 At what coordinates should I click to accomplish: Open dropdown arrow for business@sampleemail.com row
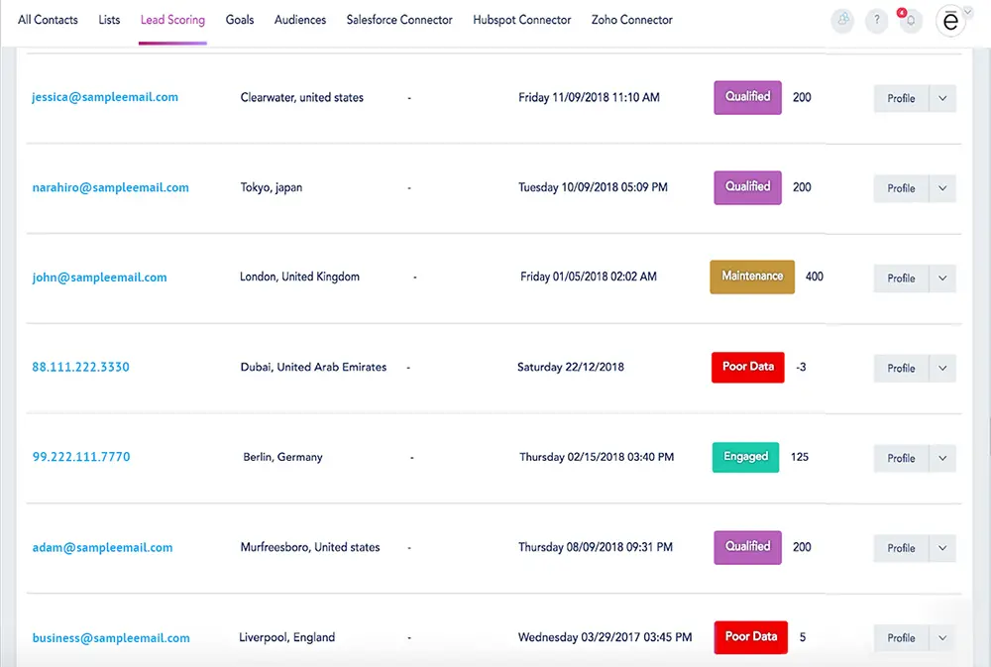[x=942, y=638]
